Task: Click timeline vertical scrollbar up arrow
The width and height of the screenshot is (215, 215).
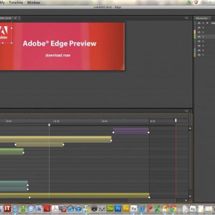Action: click(x=190, y=128)
